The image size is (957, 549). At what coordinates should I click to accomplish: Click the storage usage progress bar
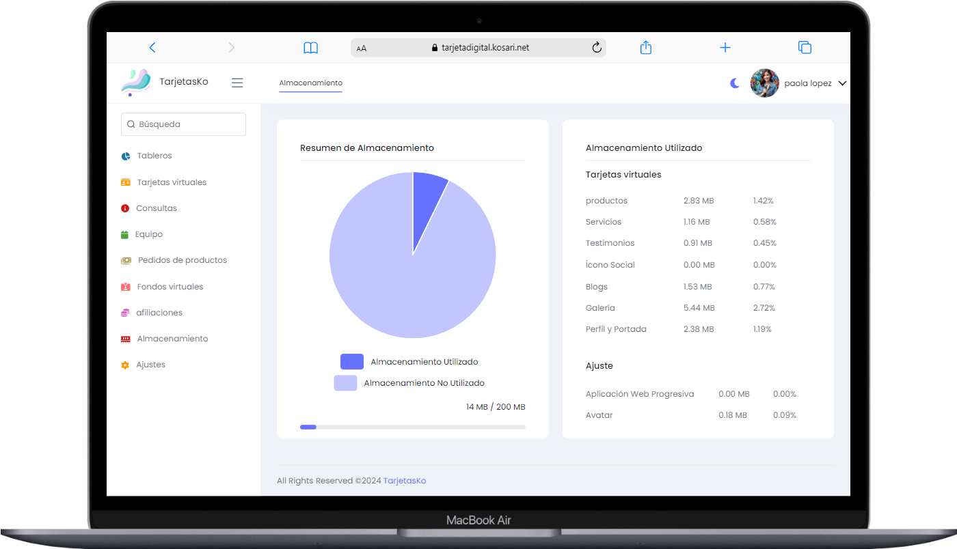(412, 427)
